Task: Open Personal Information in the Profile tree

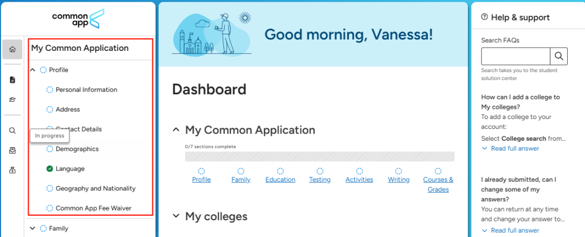Action: coord(86,90)
